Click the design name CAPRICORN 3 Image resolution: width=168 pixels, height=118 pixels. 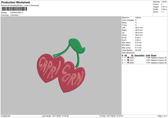pyautogui.click(x=17, y=13)
